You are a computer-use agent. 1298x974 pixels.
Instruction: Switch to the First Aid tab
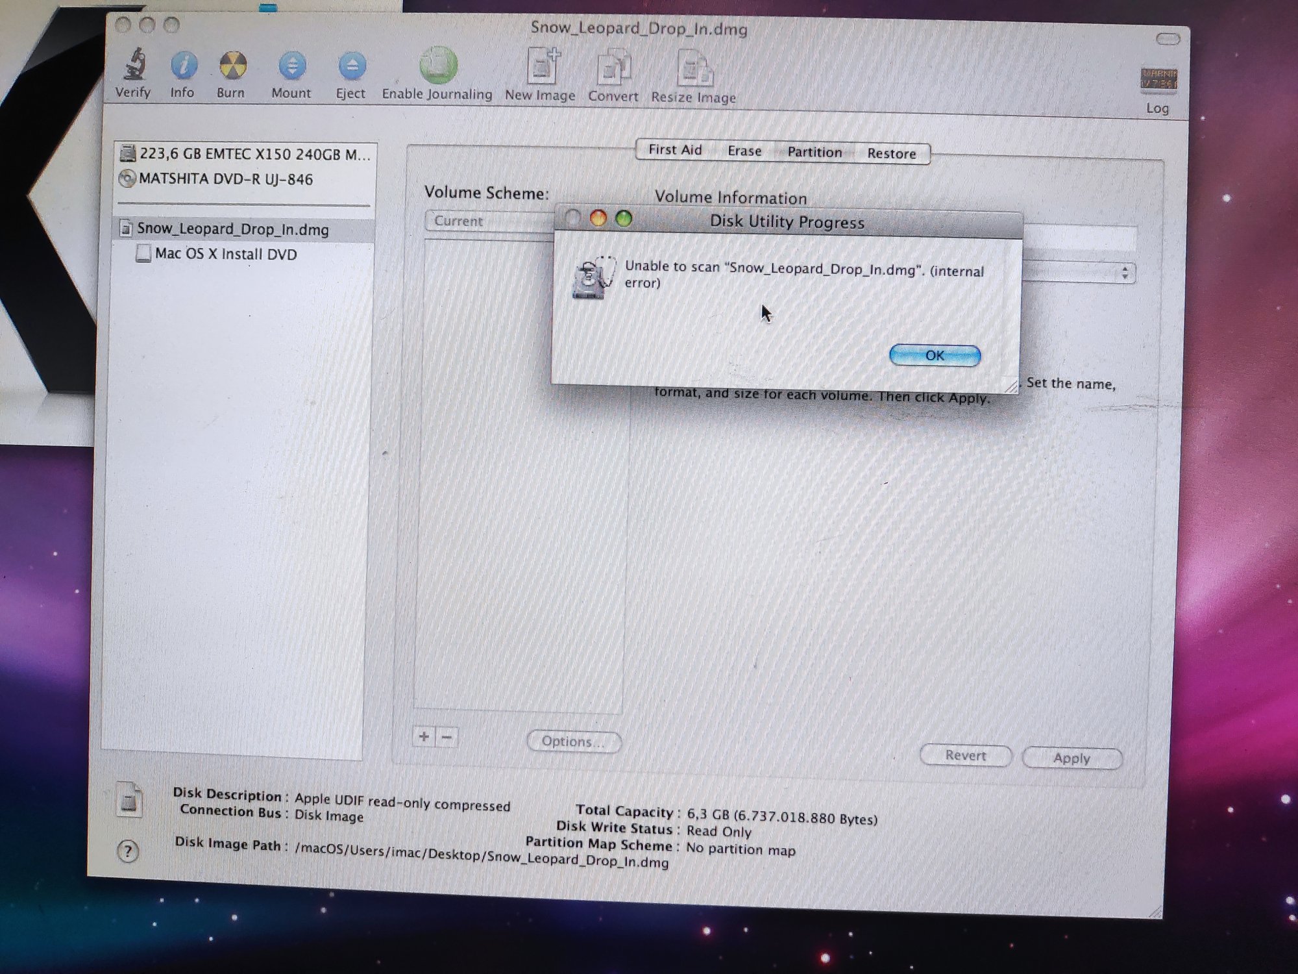[x=675, y=150]
